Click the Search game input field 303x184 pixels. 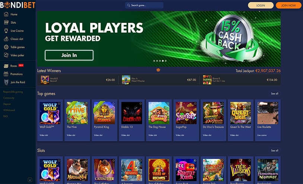point(144,6)
